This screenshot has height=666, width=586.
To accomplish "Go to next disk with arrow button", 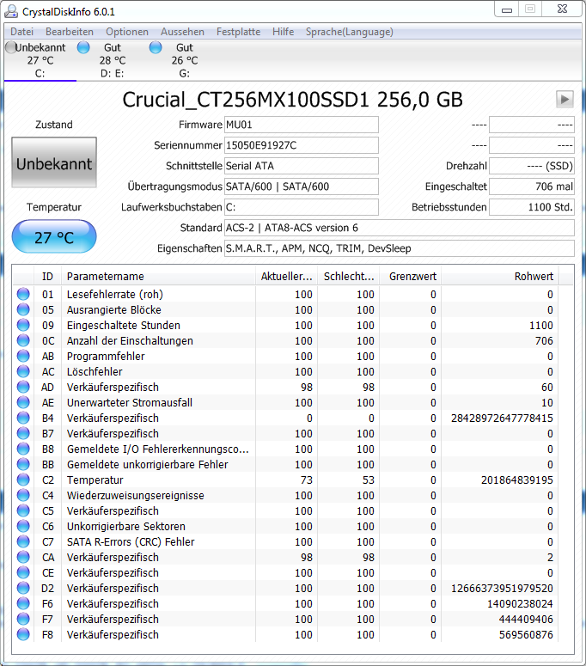I will pyautogui.click(x=565, y=100).
